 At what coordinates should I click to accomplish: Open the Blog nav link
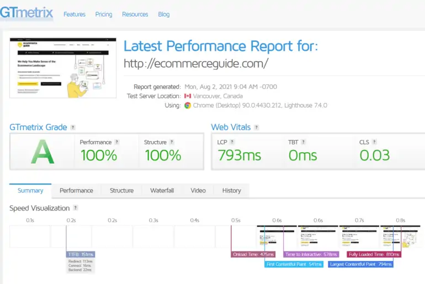[x=164, y=14]
